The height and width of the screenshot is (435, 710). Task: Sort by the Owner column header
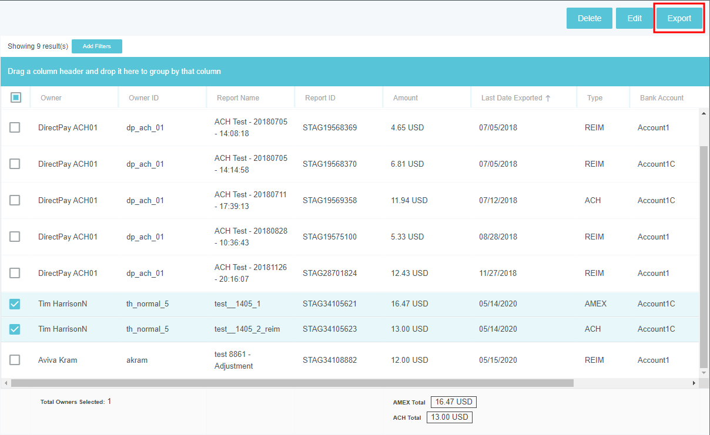(51, 98)
